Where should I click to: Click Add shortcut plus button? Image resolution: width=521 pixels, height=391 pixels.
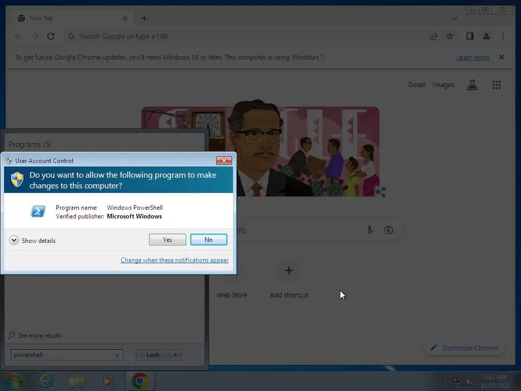[x=289, y=270]
